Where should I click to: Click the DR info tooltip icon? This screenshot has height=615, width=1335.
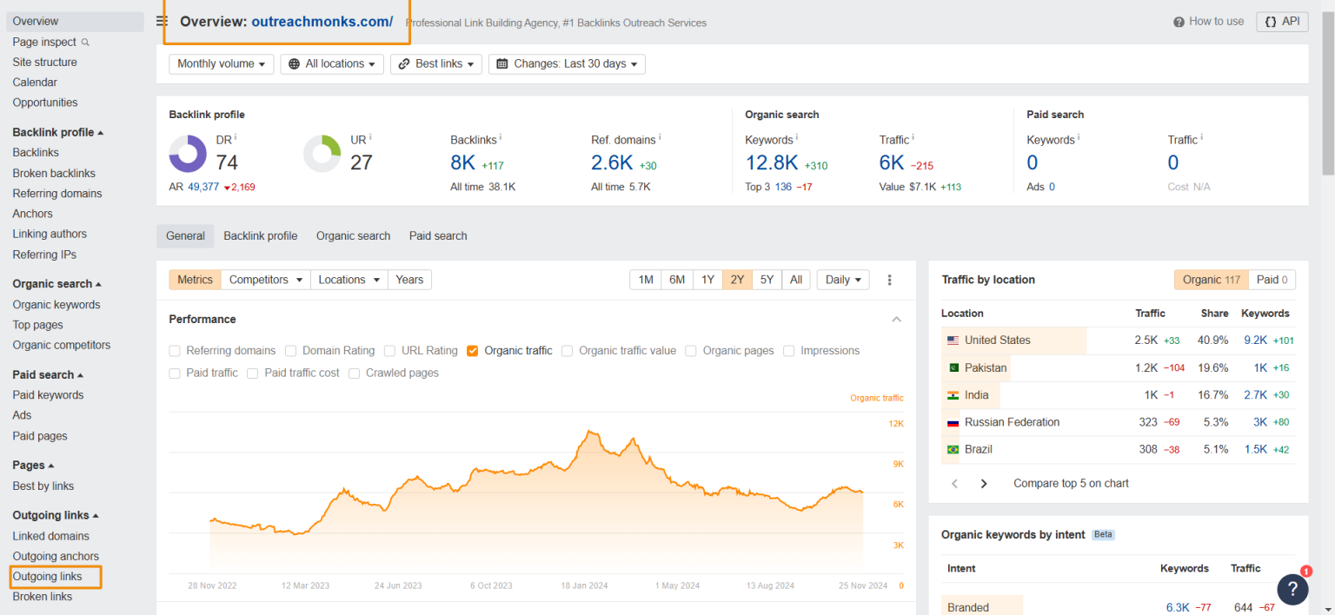coord(236,138)
